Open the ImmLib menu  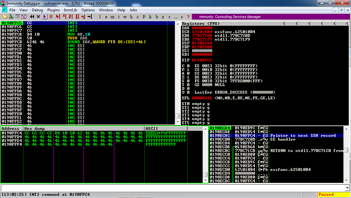point(70,10)
